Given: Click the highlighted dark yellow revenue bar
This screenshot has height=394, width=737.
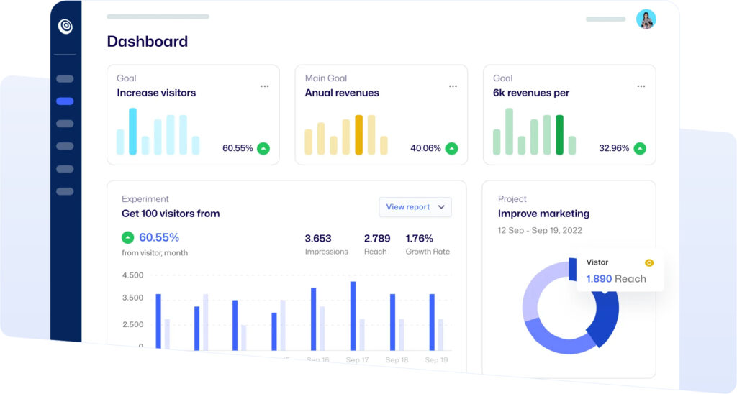Looking at the screenshot, I should click(358, 135).
